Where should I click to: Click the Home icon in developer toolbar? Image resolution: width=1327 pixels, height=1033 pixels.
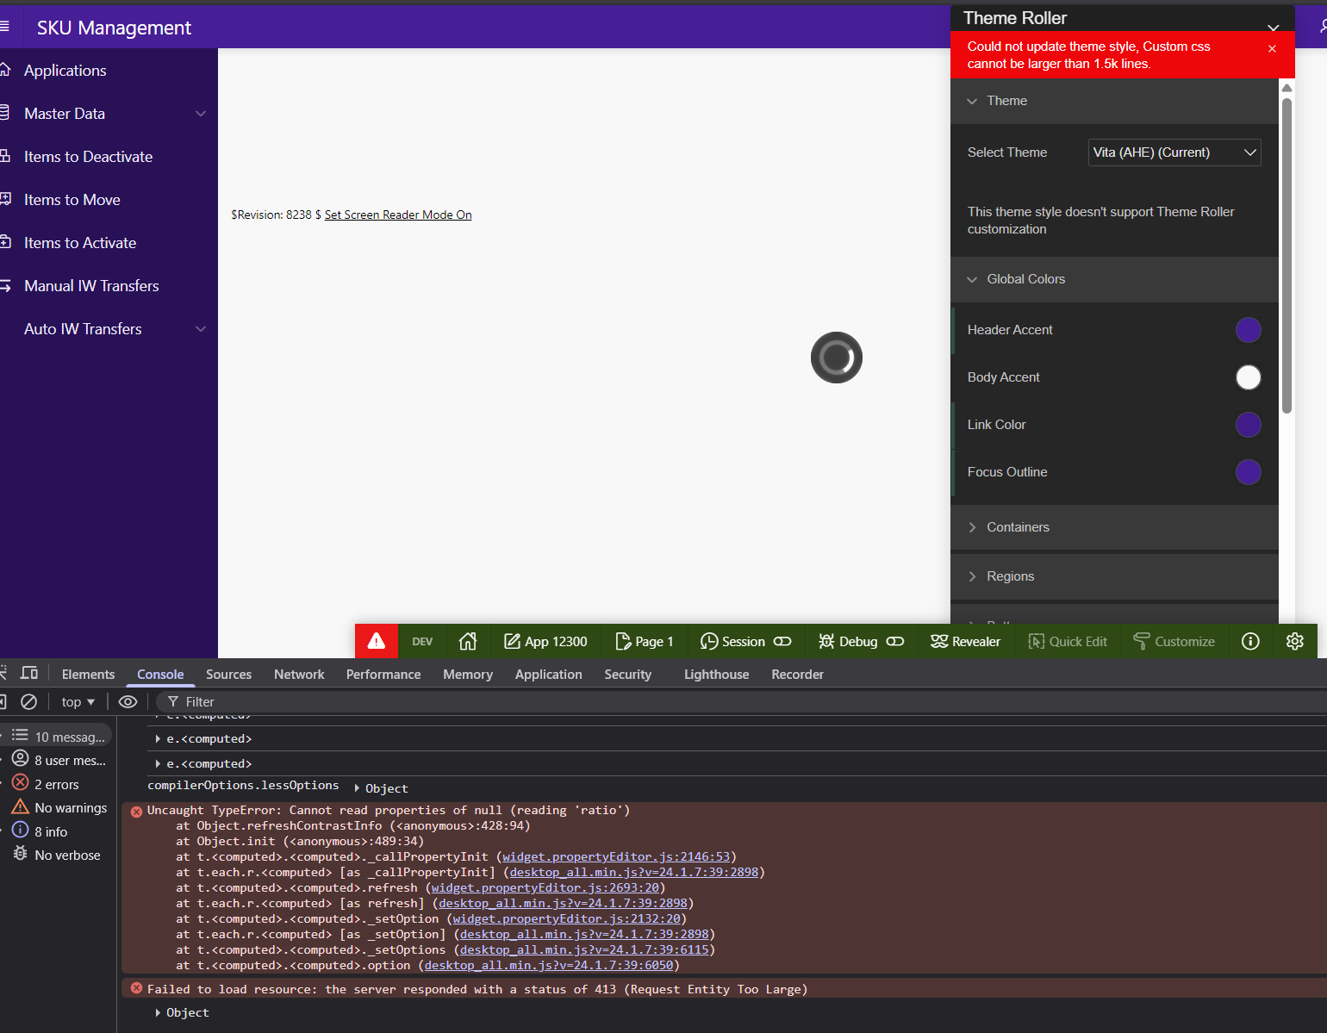click(468, 641)
